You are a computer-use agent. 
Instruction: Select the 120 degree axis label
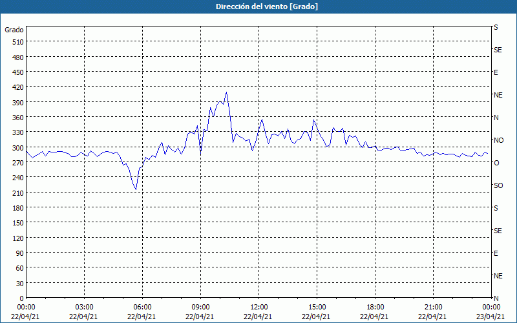tap(19, 238)
